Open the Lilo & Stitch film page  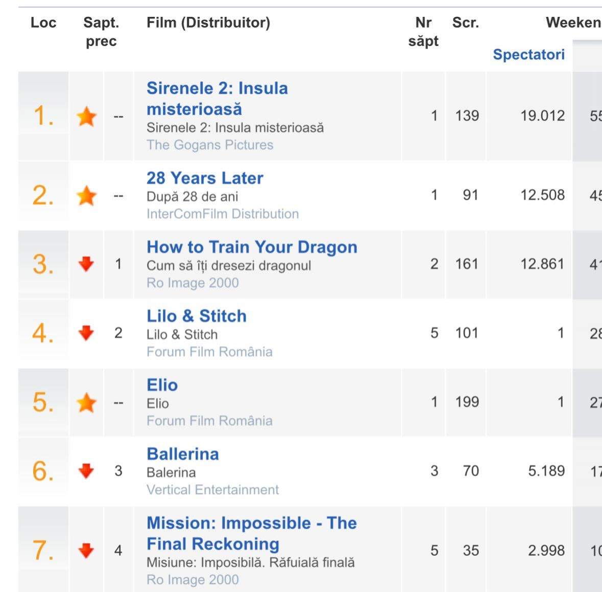[x=197, y=316]
